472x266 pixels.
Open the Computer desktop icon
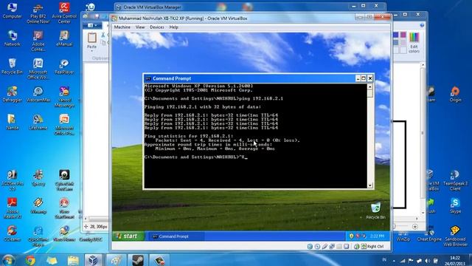click(x=12, y=11)
